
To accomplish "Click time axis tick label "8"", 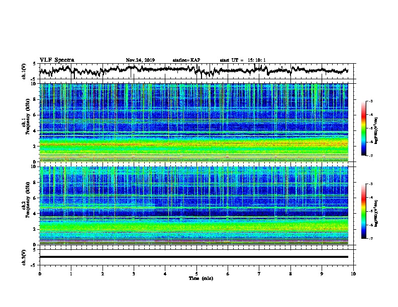I will 290,274.
